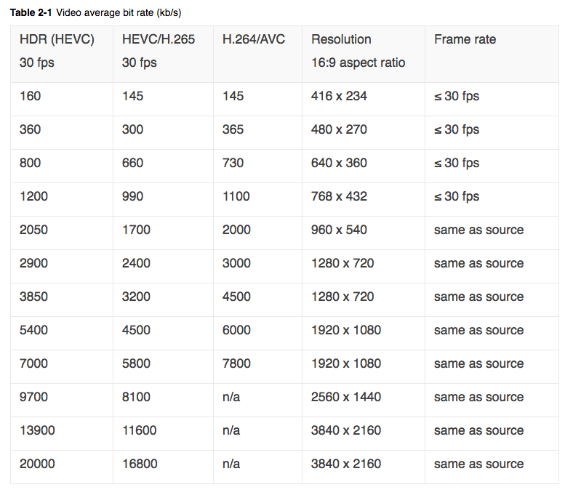Click the 2560 x 1440 resolution cell
The width and height of the screenshot is (573, 495).
pos(364,400)
